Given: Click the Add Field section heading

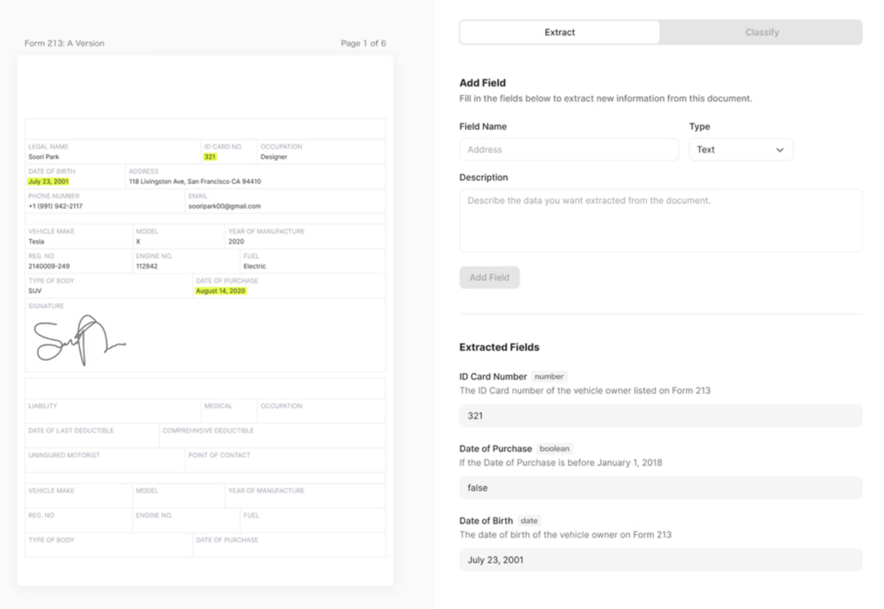Looking at the screenshot, I should [482, 83].
